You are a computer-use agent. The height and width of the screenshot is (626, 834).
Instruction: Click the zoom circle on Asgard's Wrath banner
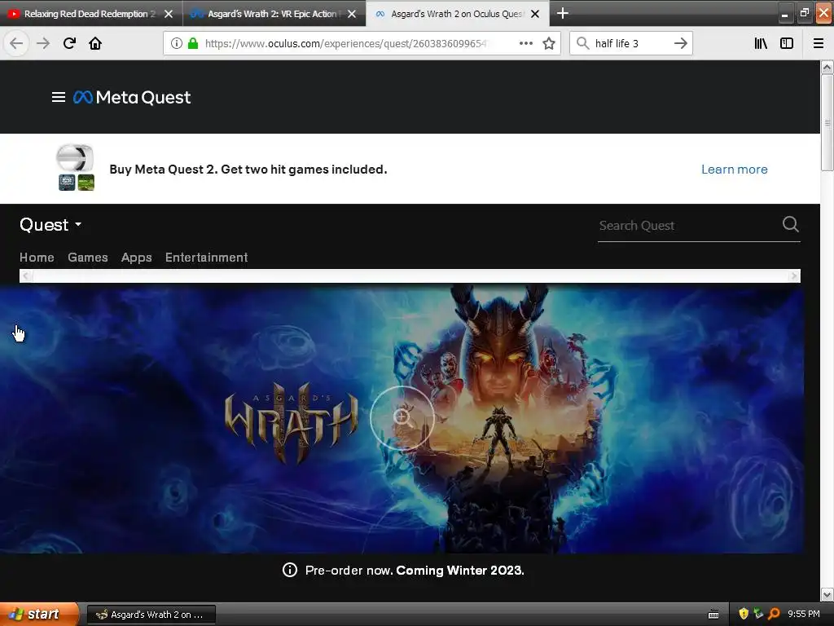pos(402,418)
